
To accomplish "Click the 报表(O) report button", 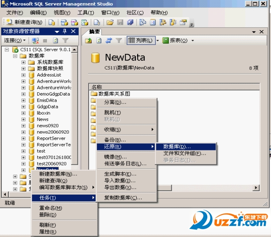I will (175, 41).
